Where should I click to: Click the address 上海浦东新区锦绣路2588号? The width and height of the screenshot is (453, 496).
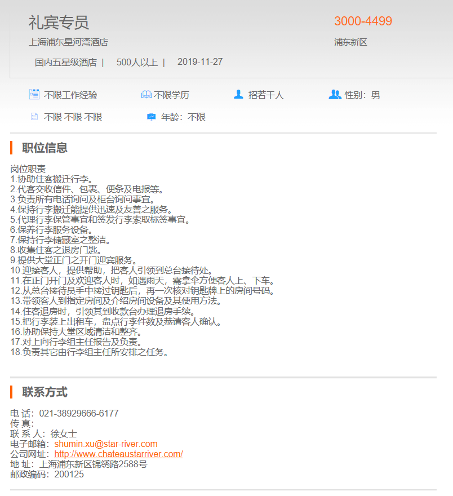(93, 464)
